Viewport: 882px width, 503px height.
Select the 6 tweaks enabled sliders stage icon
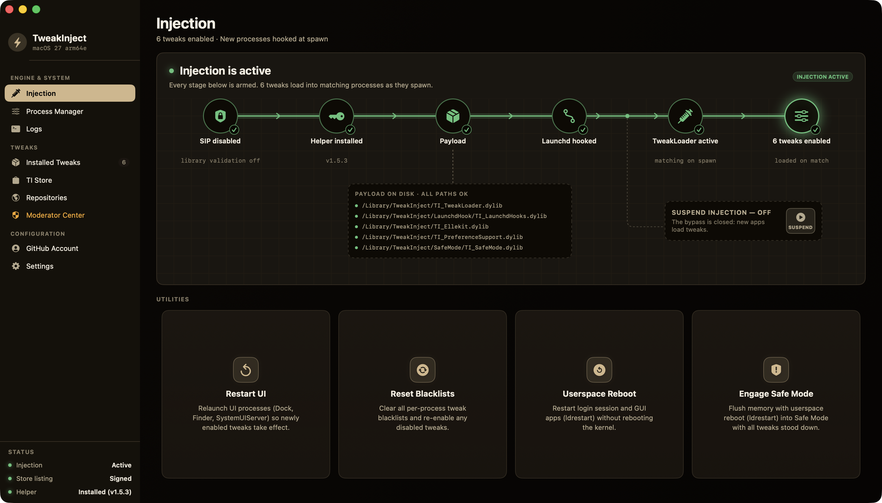pos(801,116)
